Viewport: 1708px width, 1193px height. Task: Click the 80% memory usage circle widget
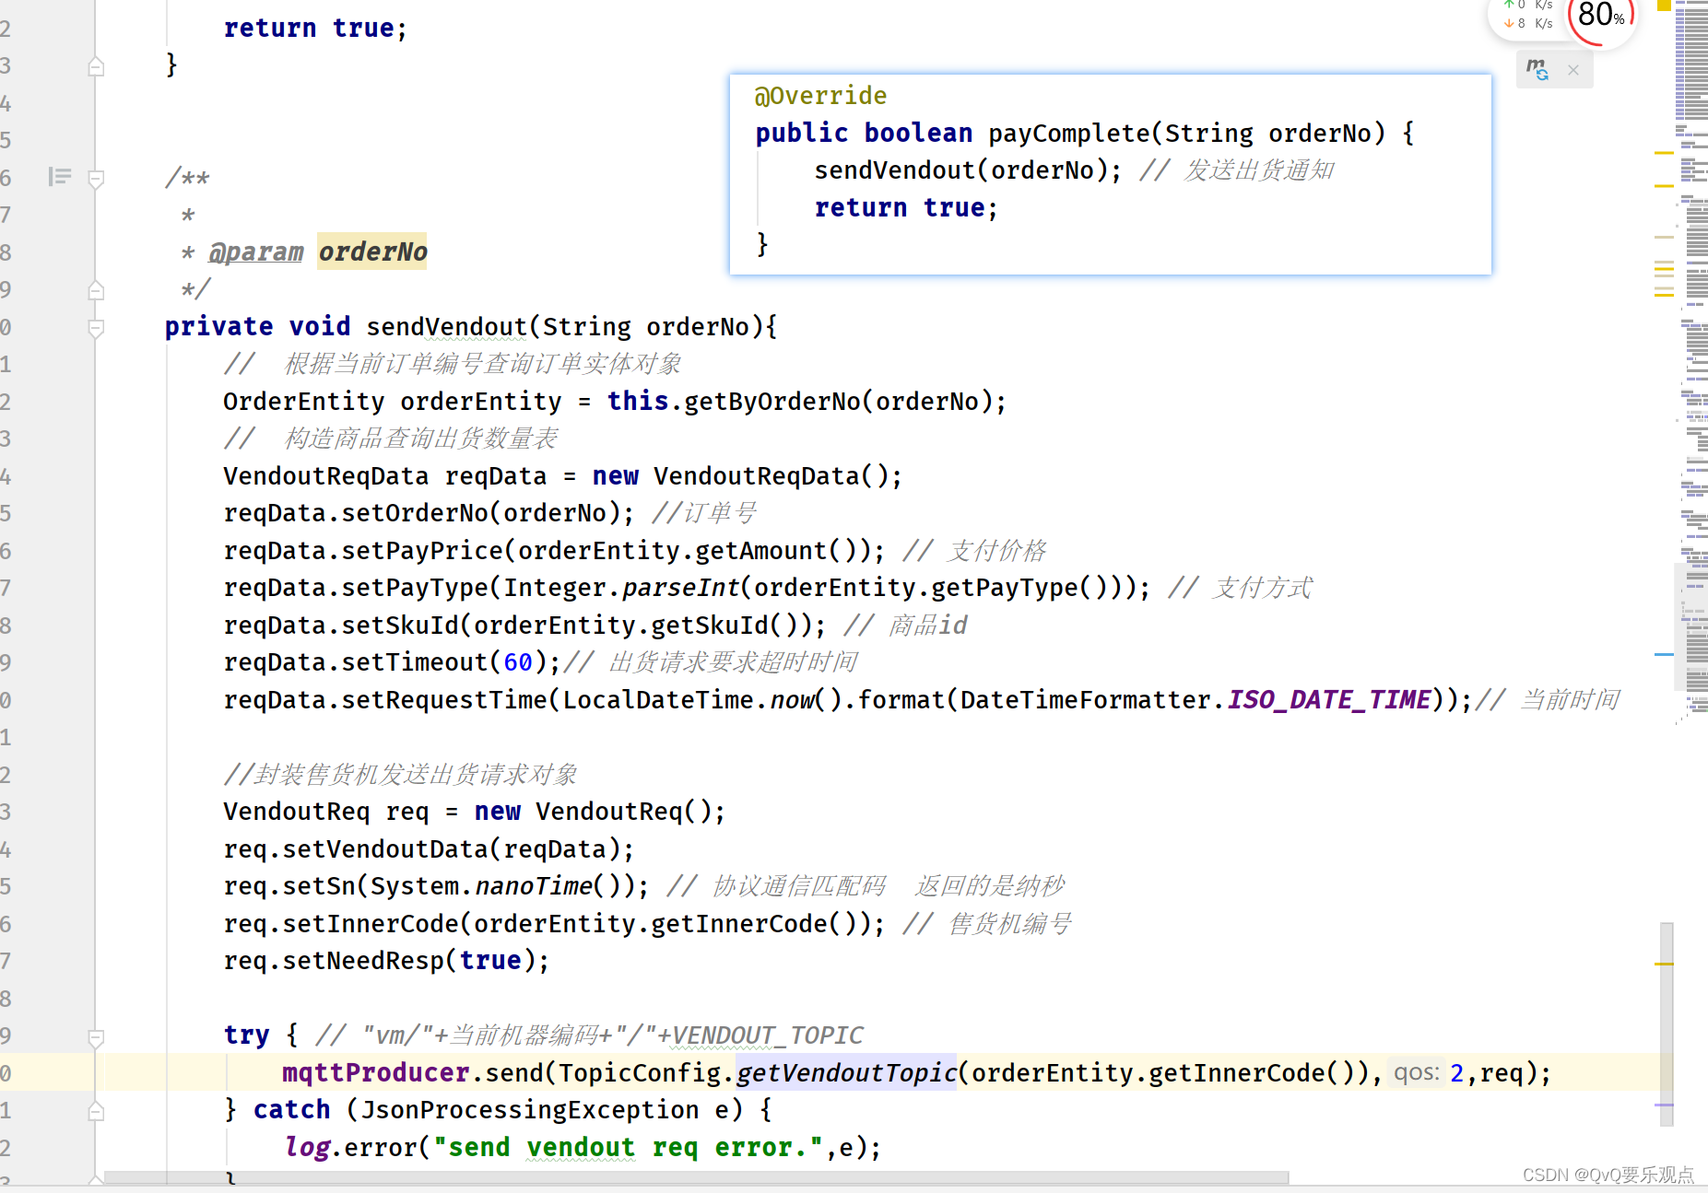coord(1601,17)
